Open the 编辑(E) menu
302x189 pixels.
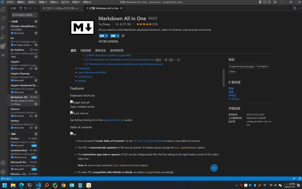point(21,2)
